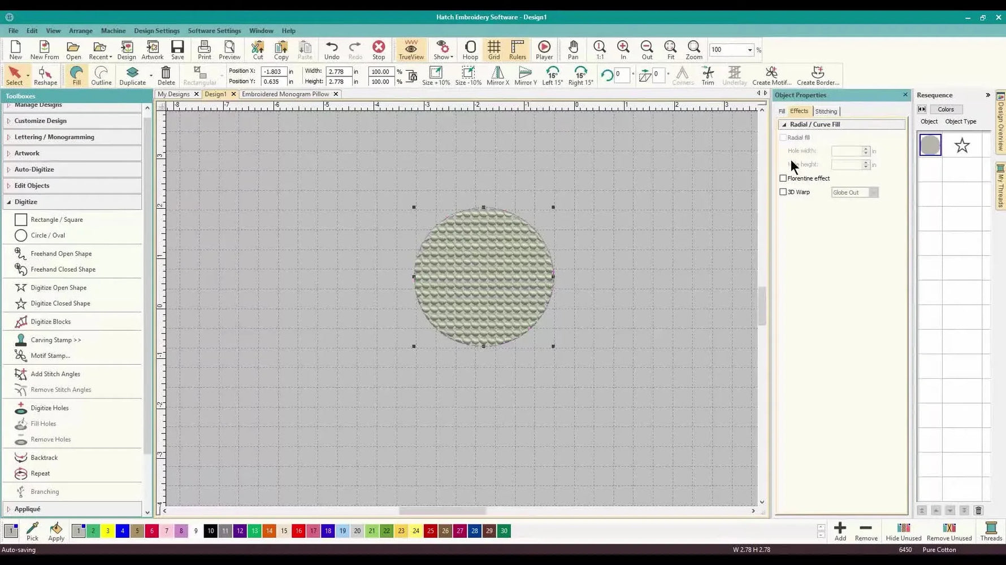Click Remove Unused colors button
This screenshot has width=1006, height=565.
[949, 532]
